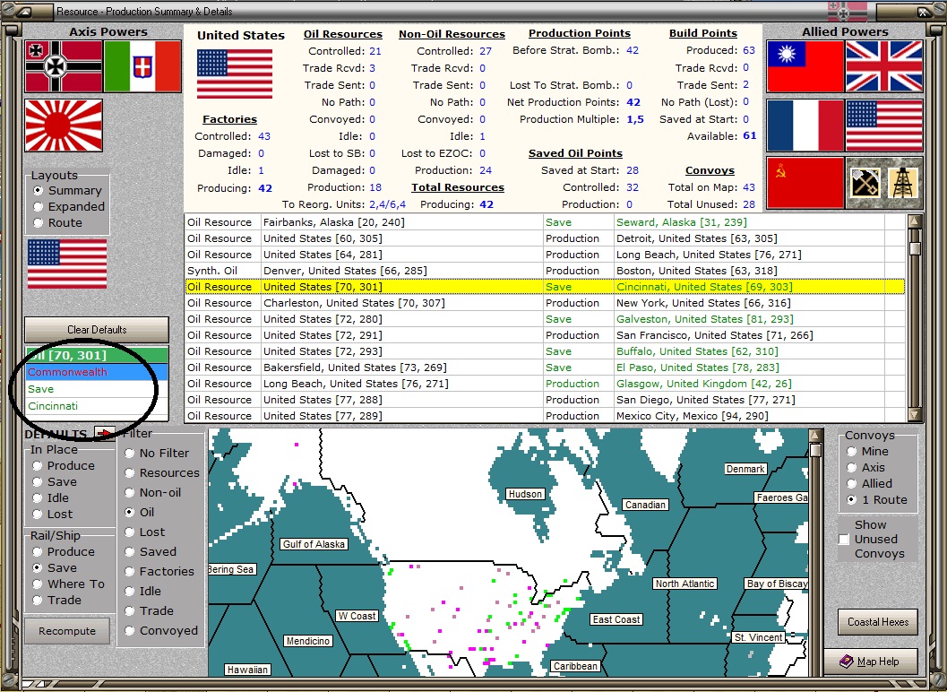Select the Italy flag under Axis Powers
947x692 pixels.
[142, 66]
